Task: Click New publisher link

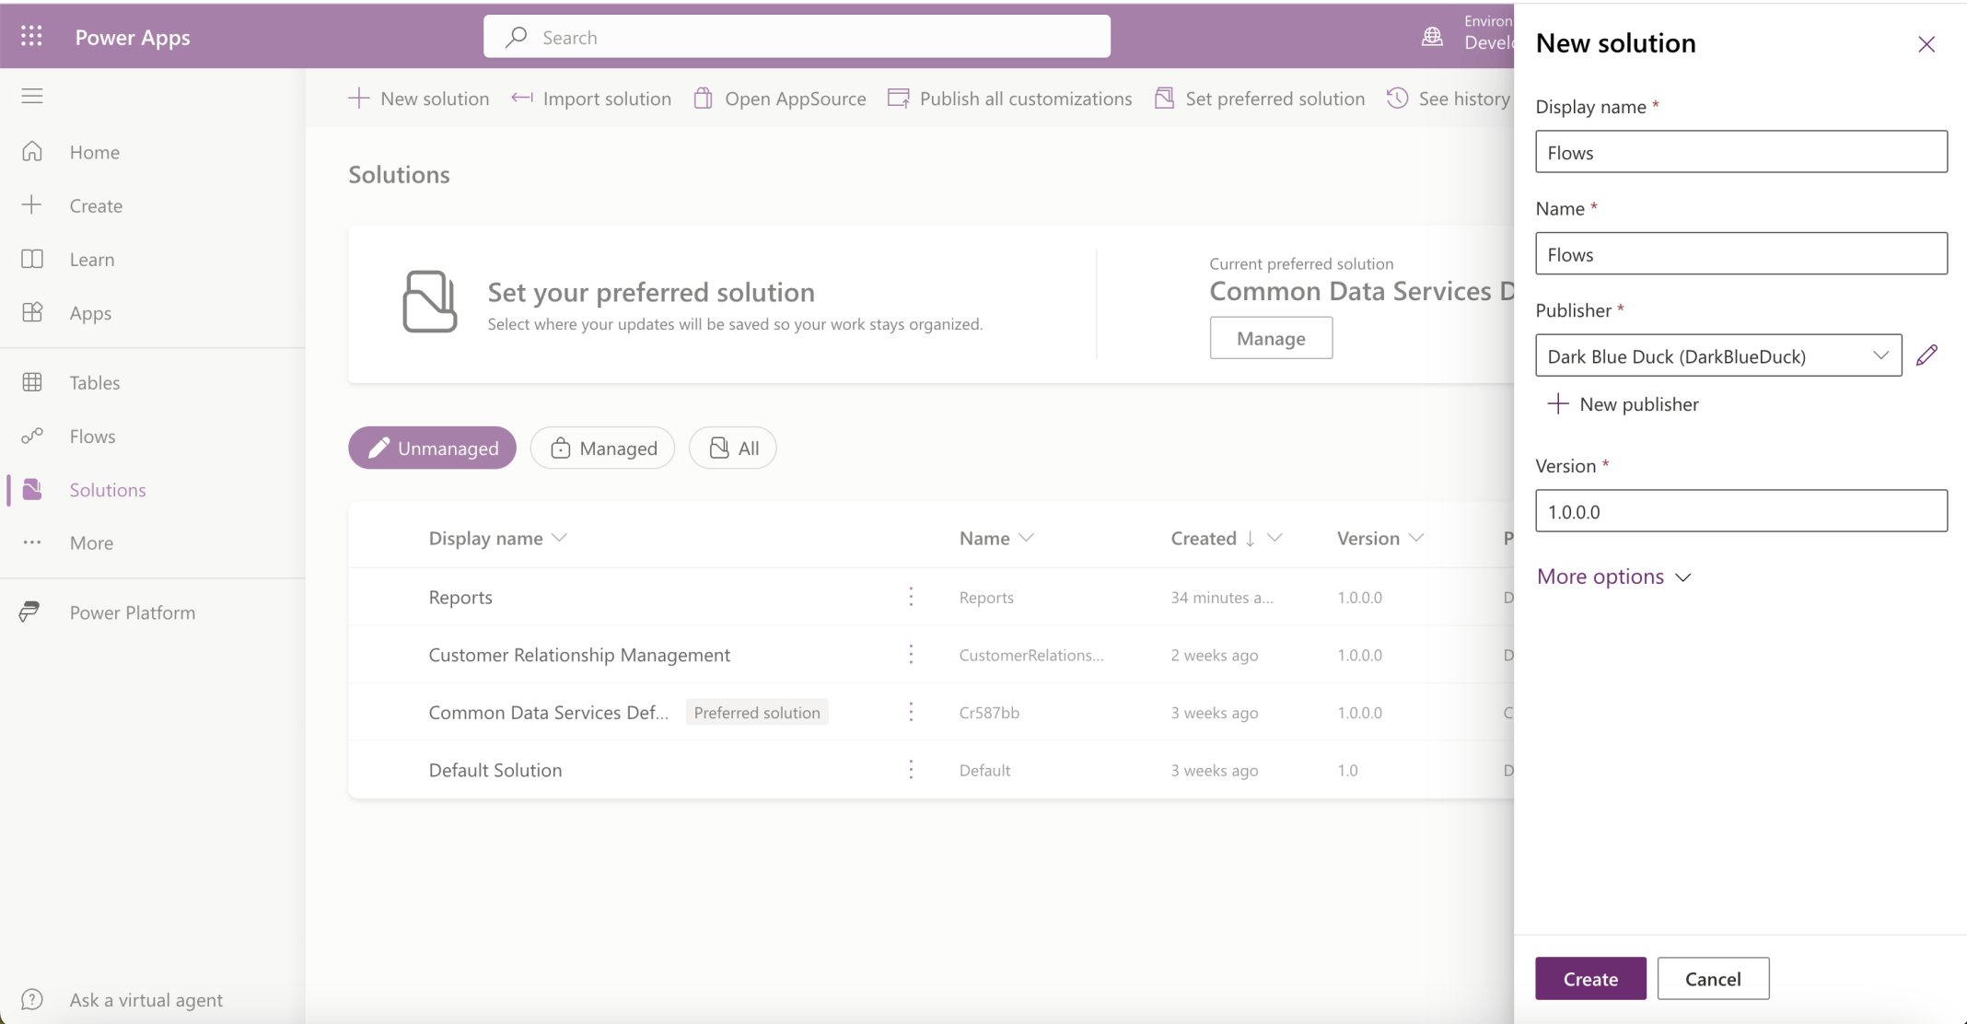Action: pos(1624,403)
